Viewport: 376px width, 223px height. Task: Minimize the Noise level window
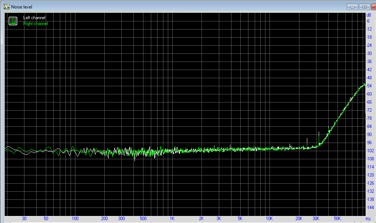point(352,7)
